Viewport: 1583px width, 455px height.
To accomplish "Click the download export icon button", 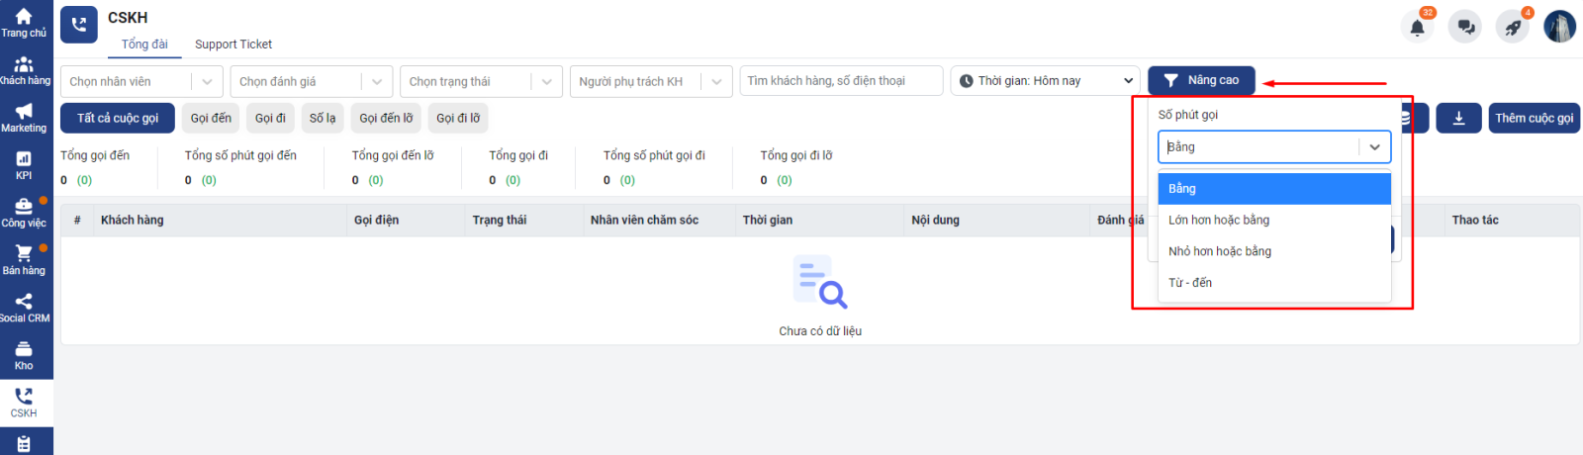I will click(x=1458, y=118).
